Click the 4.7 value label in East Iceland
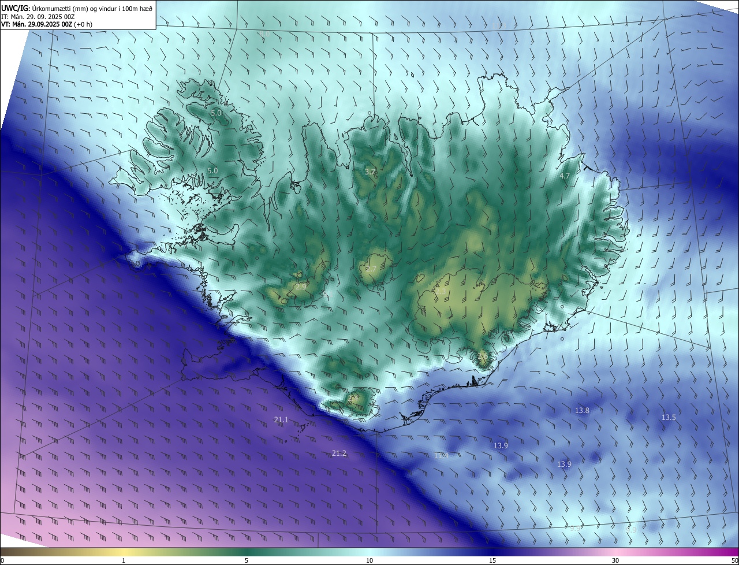Screen dimensions: 739x565 tap(565, 176)
